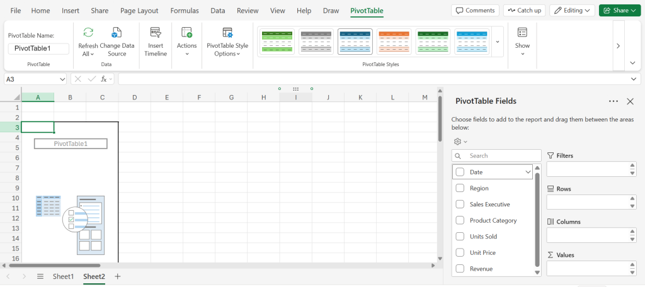
Task: Add a new sheet with plus icon
Action: click(117, 276)
